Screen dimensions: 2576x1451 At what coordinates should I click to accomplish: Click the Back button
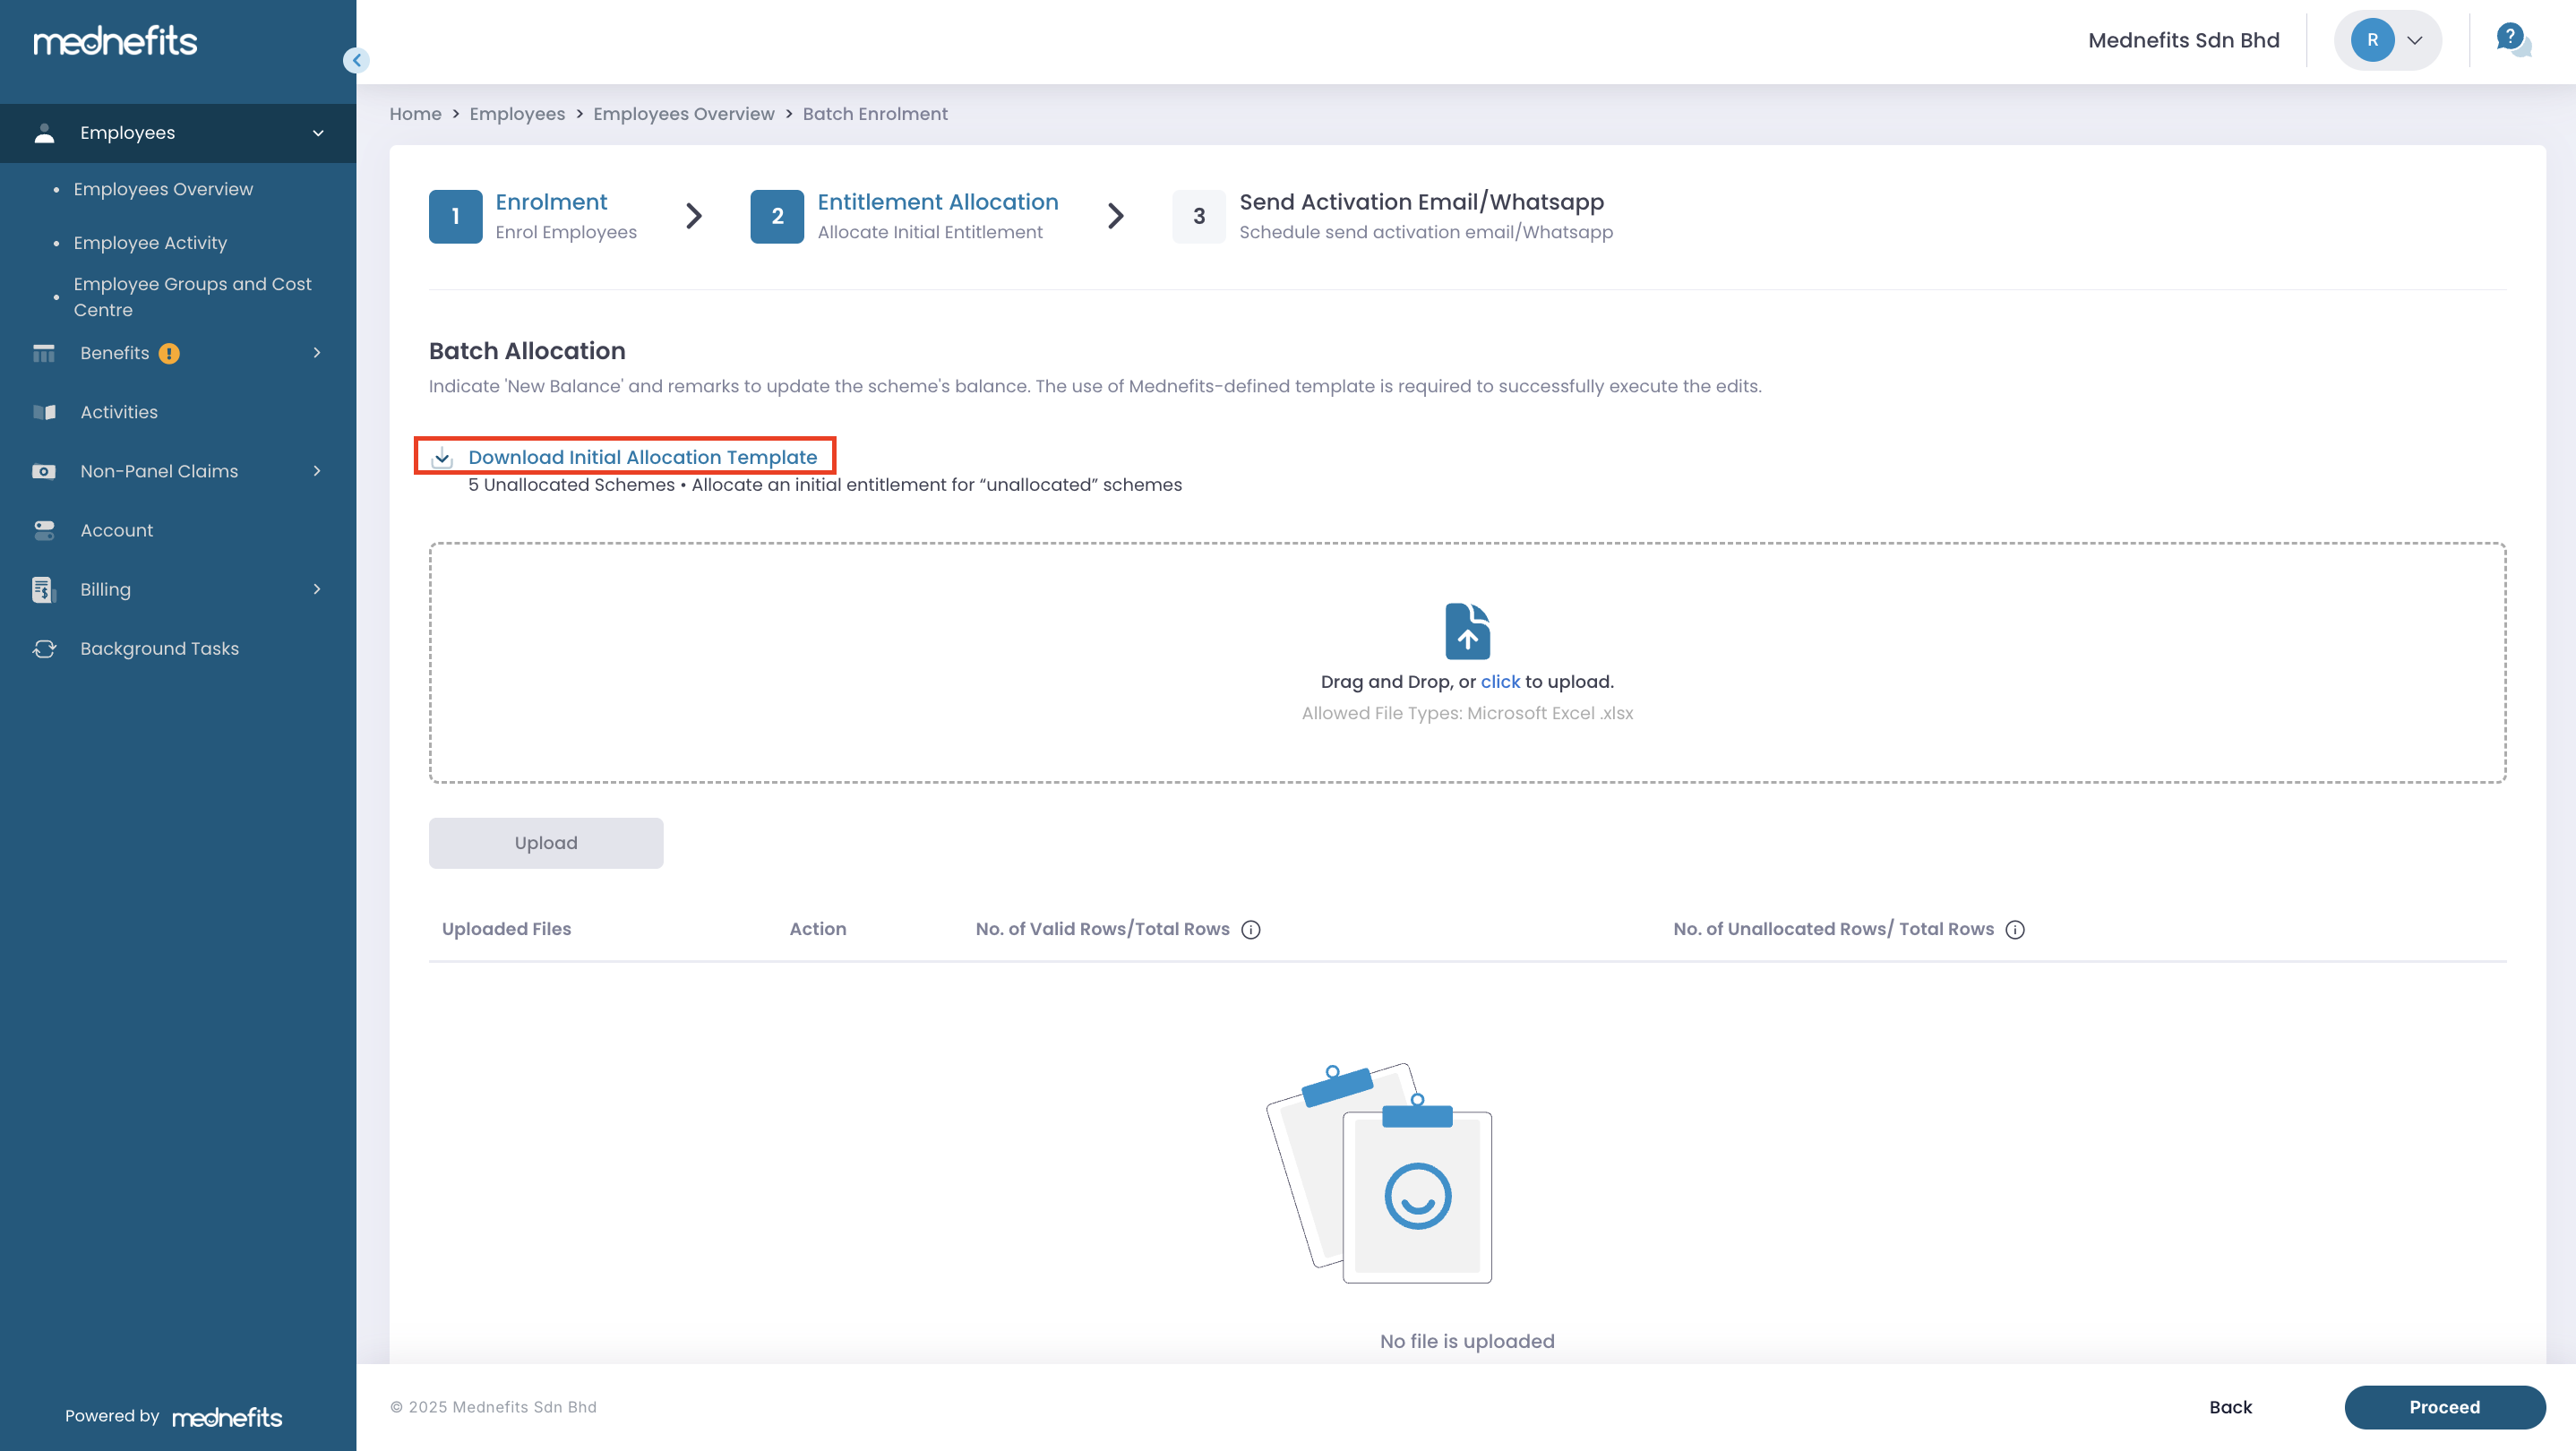[x=2230, y=1407]
